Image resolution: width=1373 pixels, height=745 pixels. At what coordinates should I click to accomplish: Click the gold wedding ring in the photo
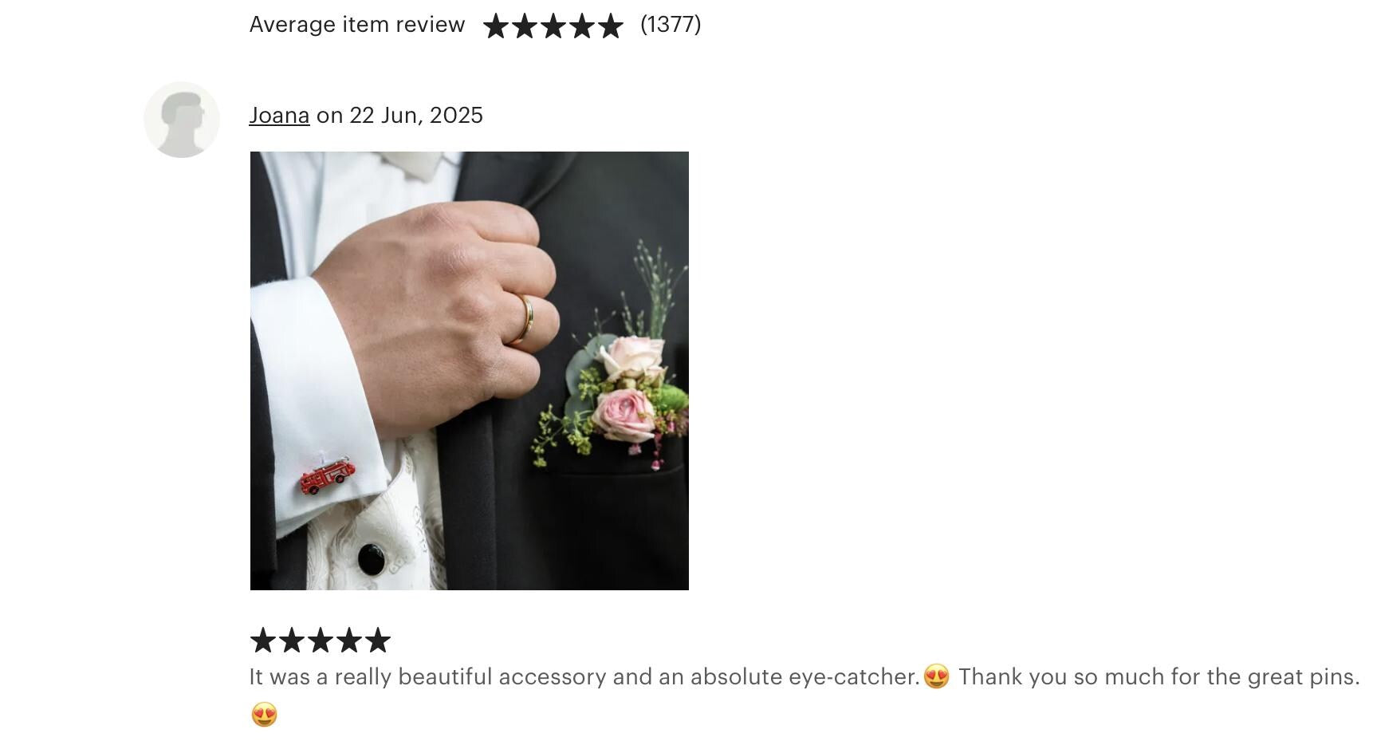pos(522,319)
